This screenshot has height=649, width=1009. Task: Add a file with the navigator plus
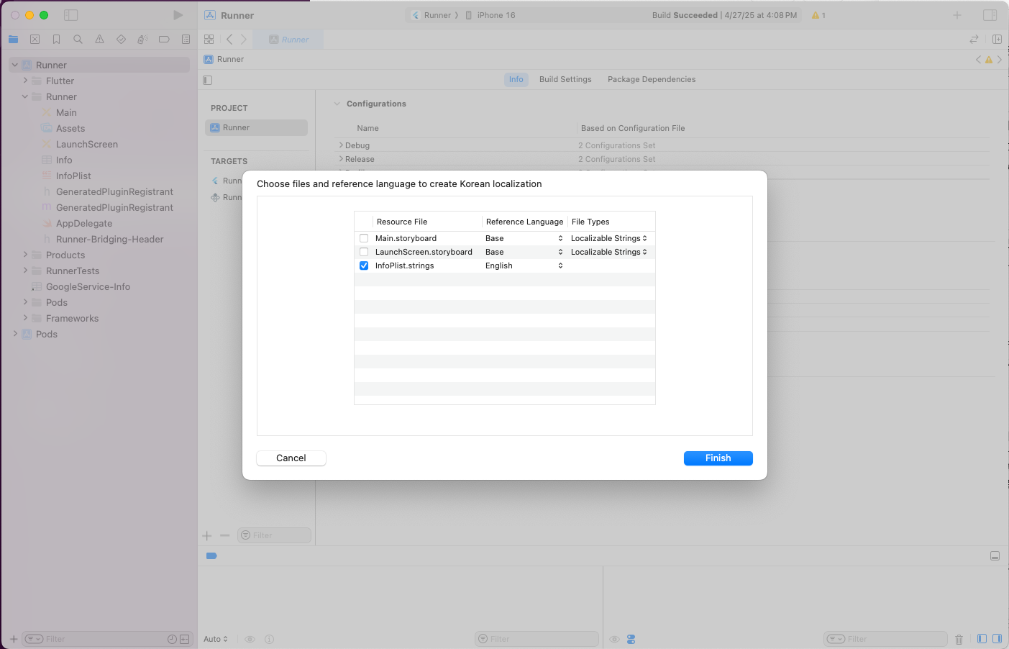pyautogui.click(x=14, y=639)
